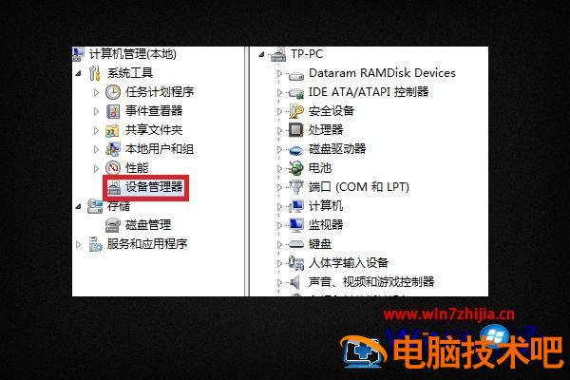Click the 性能 gauge icon
The height and width of the screenshot is (380, 570).
(113, 168)
